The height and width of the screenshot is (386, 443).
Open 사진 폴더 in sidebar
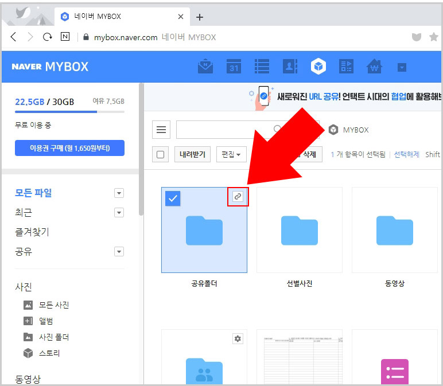click(x=46, y=337)
